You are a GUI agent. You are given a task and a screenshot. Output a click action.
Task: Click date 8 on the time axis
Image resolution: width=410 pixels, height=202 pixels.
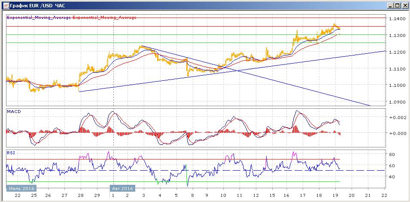[x=192, y=195]
